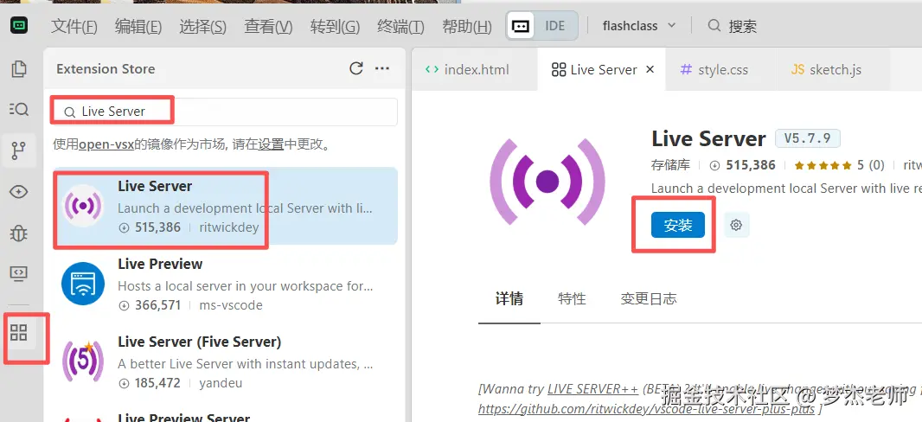Click the 搜索 search box in title bar

[733, 26]
